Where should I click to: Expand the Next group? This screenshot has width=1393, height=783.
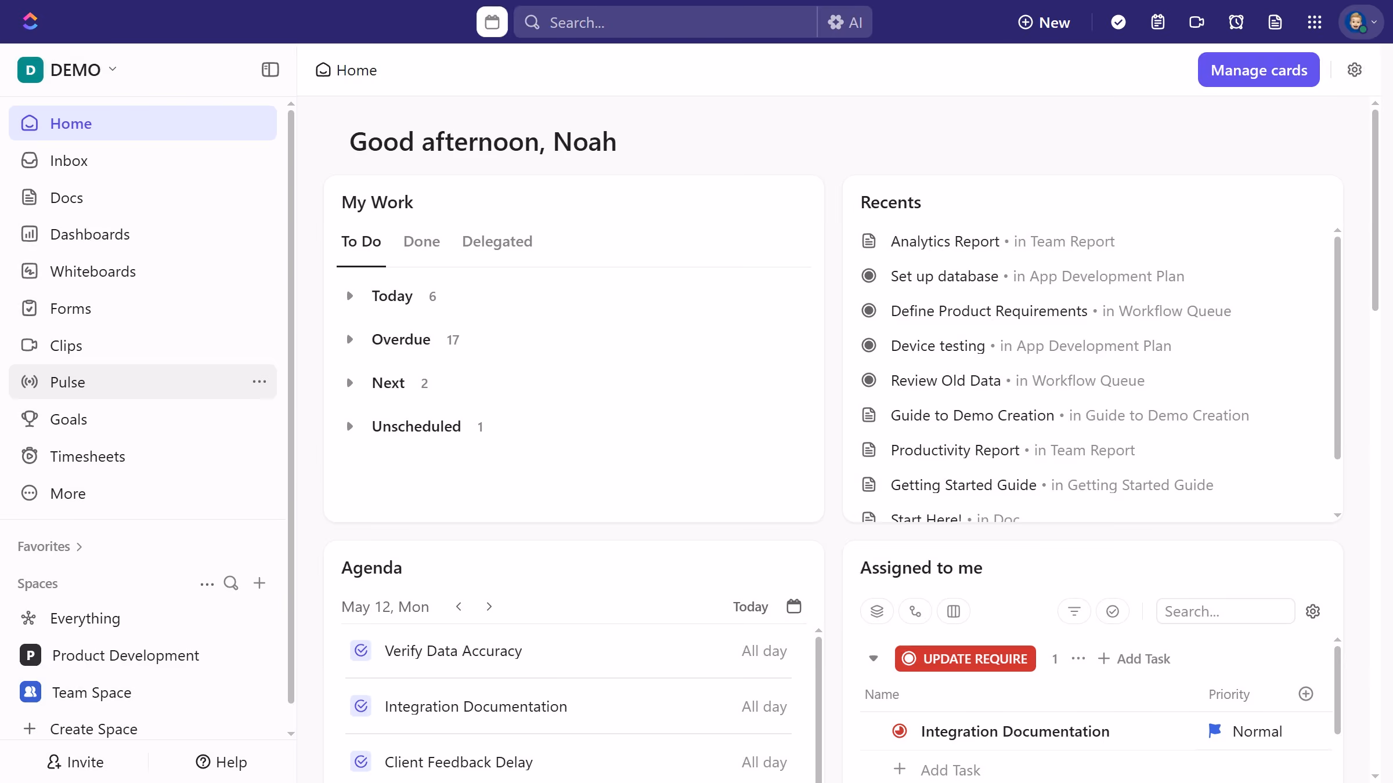click(349, 383)
